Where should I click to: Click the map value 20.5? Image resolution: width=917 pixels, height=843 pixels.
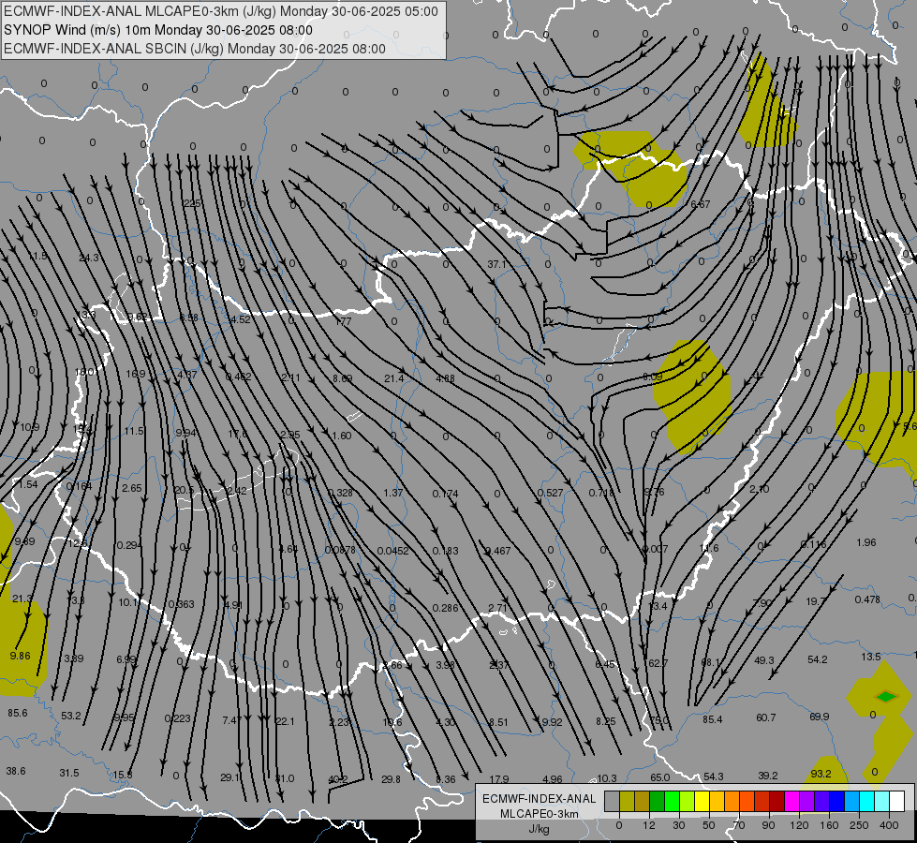point(184,490)
